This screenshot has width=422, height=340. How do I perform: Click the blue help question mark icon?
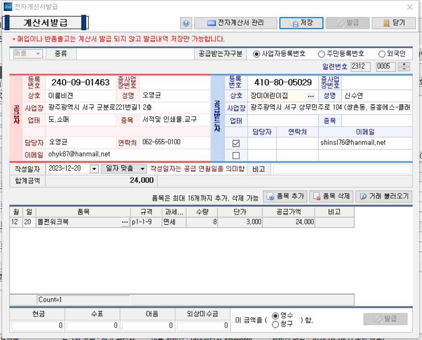coord(186,23)
